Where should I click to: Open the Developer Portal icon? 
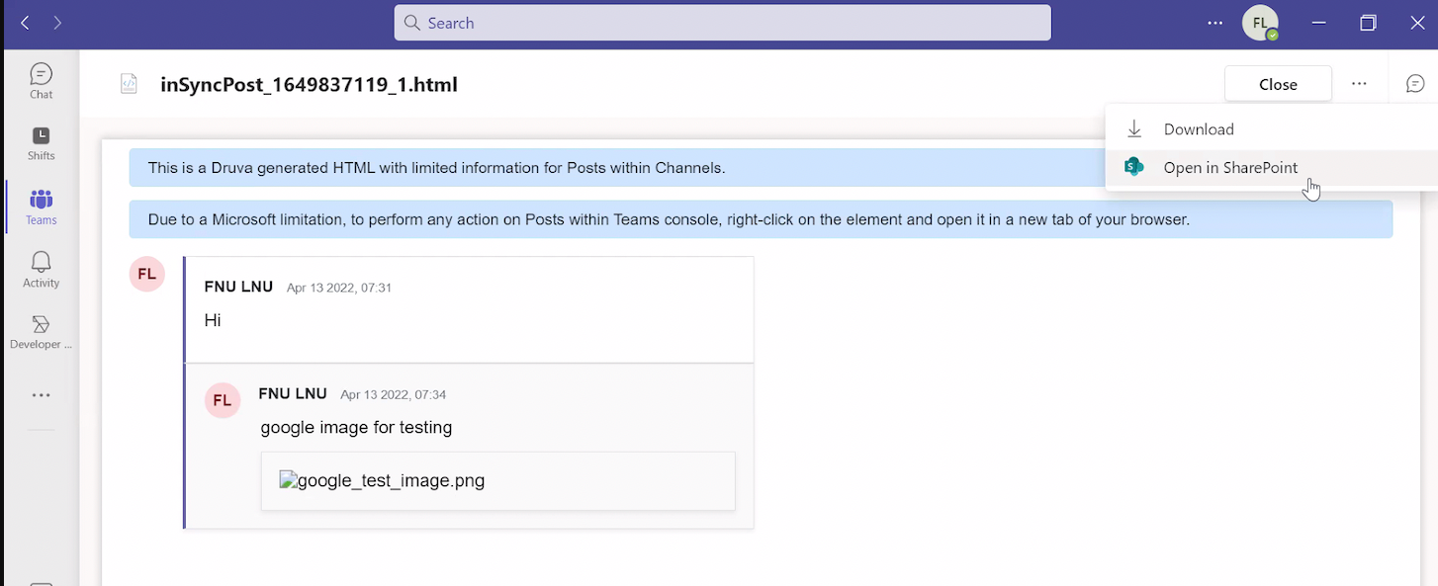pos(41,331)
